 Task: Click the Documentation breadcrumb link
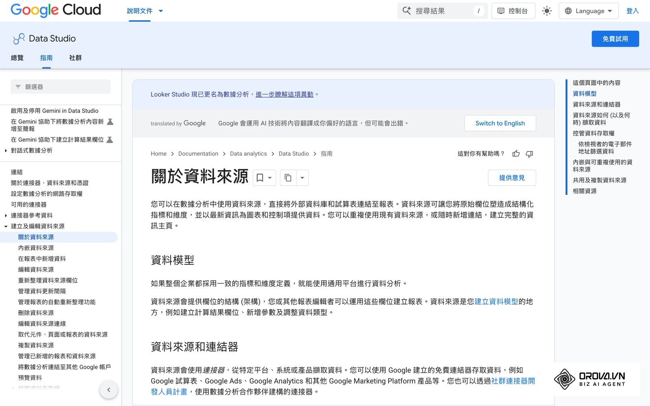click(x=198, y=153)
